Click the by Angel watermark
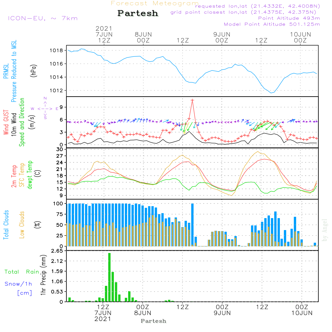 pos(325,230)
